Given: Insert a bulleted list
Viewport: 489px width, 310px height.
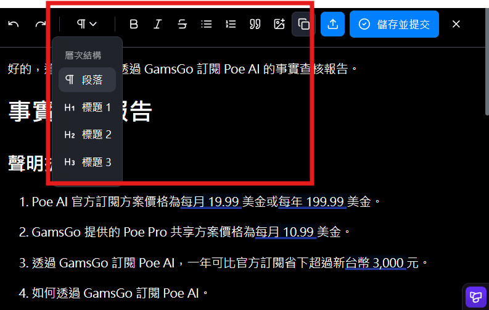Looking at the screenshot, I should point(207,24).
